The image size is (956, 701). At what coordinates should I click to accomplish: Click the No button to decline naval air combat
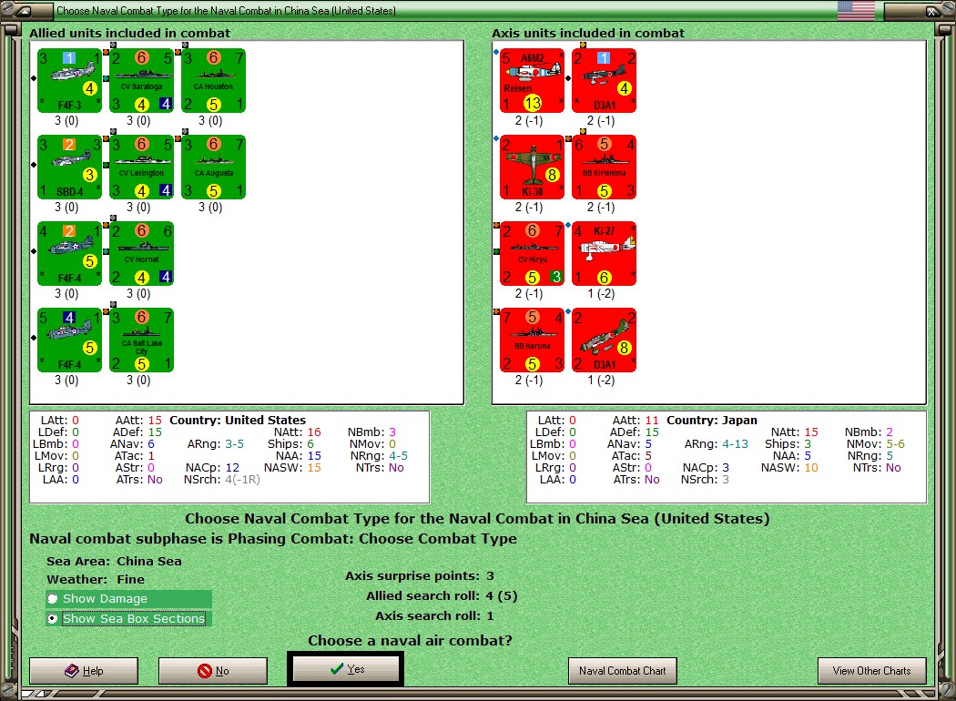(213, 671)
